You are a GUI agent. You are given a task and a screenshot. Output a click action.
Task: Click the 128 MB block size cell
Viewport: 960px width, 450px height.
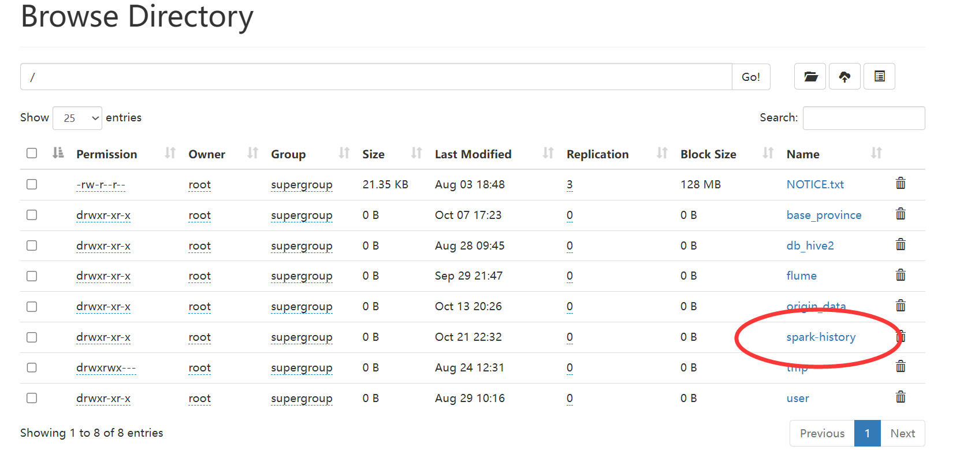[x=701, y=184]
